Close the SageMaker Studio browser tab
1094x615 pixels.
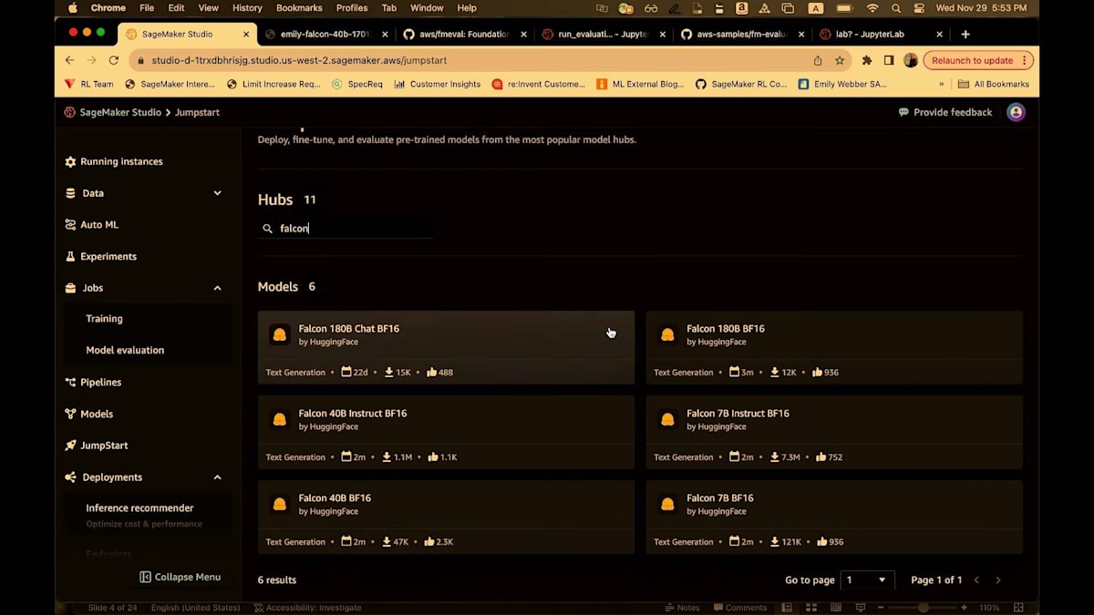tap(246, 34)
